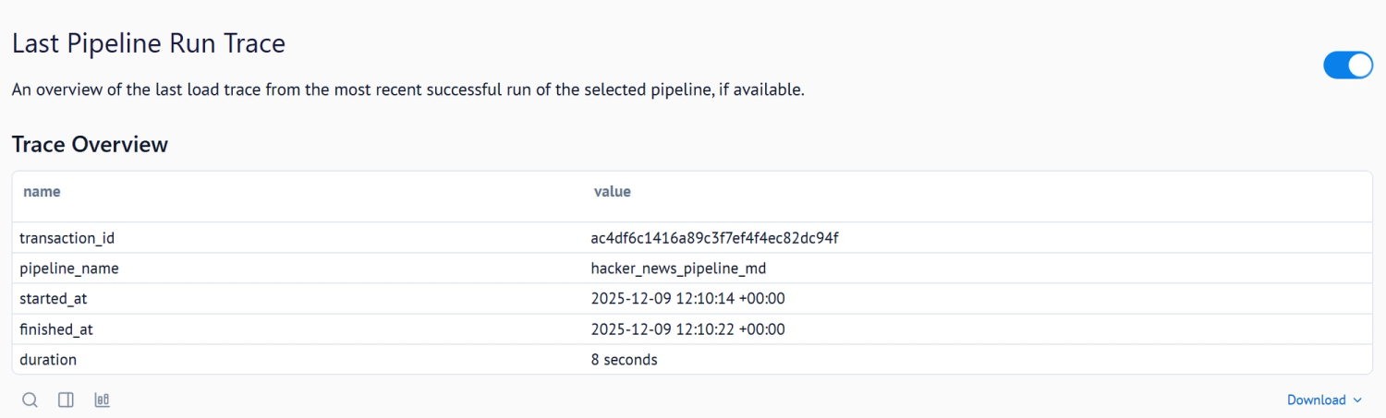Image resolution: width=1386 pixels, height=418 pixels.
Task: Click the Last Pipeline Run Trace heading
Action: point(149,42)
